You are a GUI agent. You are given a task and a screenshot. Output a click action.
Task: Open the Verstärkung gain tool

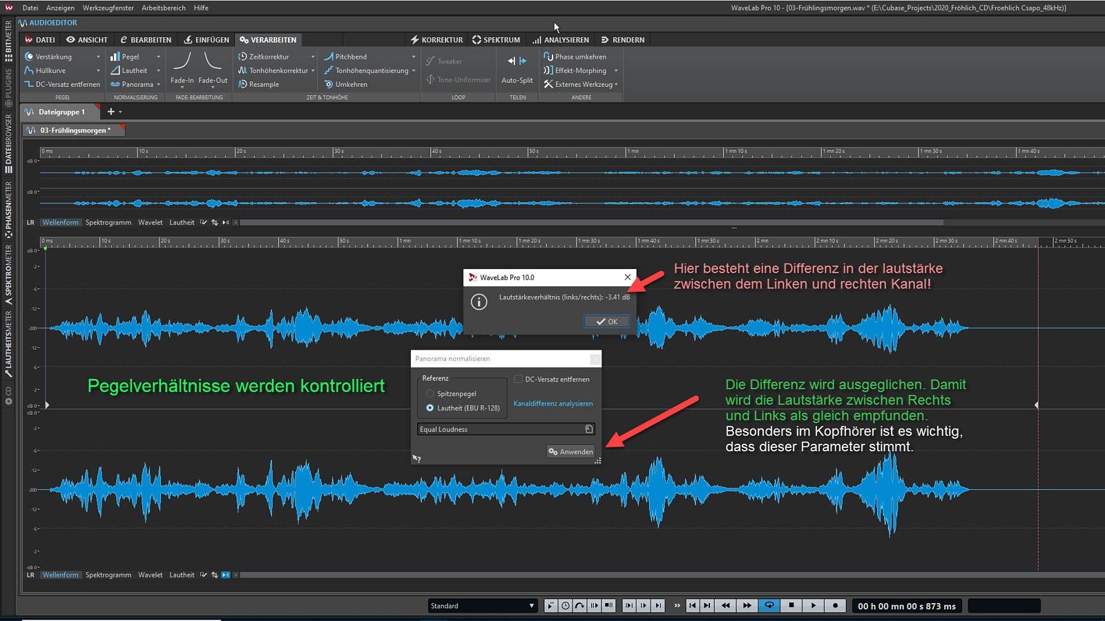(x=48, y=57)
